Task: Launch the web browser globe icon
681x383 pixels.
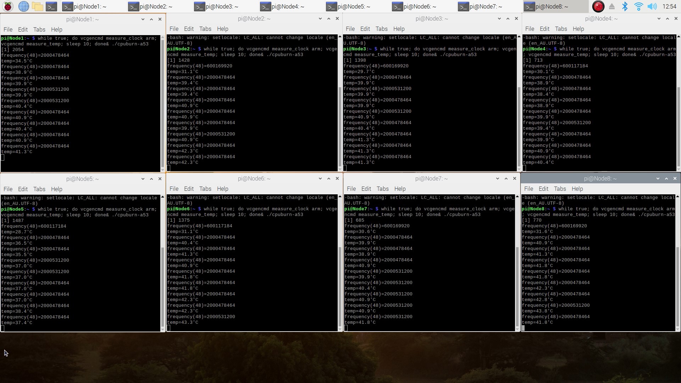Action: pyautogui.click(x=23, y=6)
